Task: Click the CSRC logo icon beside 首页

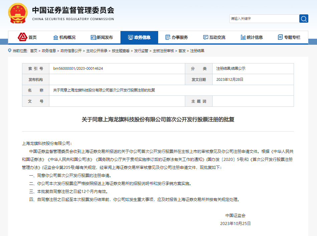Action: [23, 37]
